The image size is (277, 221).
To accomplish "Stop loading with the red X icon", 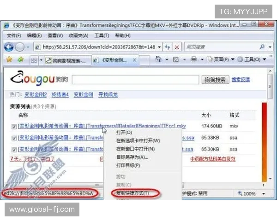I will click(x=177, y=47).
